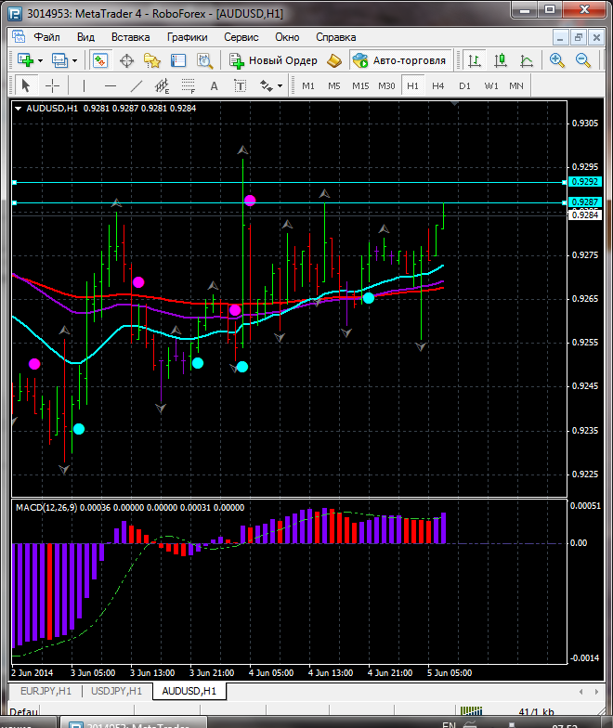Select the crosshair tool
The image size is (613, 728).
(x=53, y=85)
